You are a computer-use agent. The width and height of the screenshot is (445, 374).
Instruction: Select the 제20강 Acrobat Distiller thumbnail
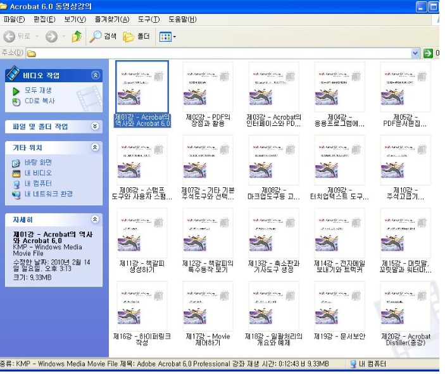coord(405,306)
